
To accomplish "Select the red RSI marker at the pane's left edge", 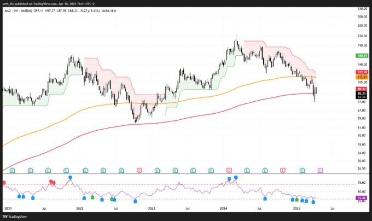I will pyautogui.click(x=4, y=183).
